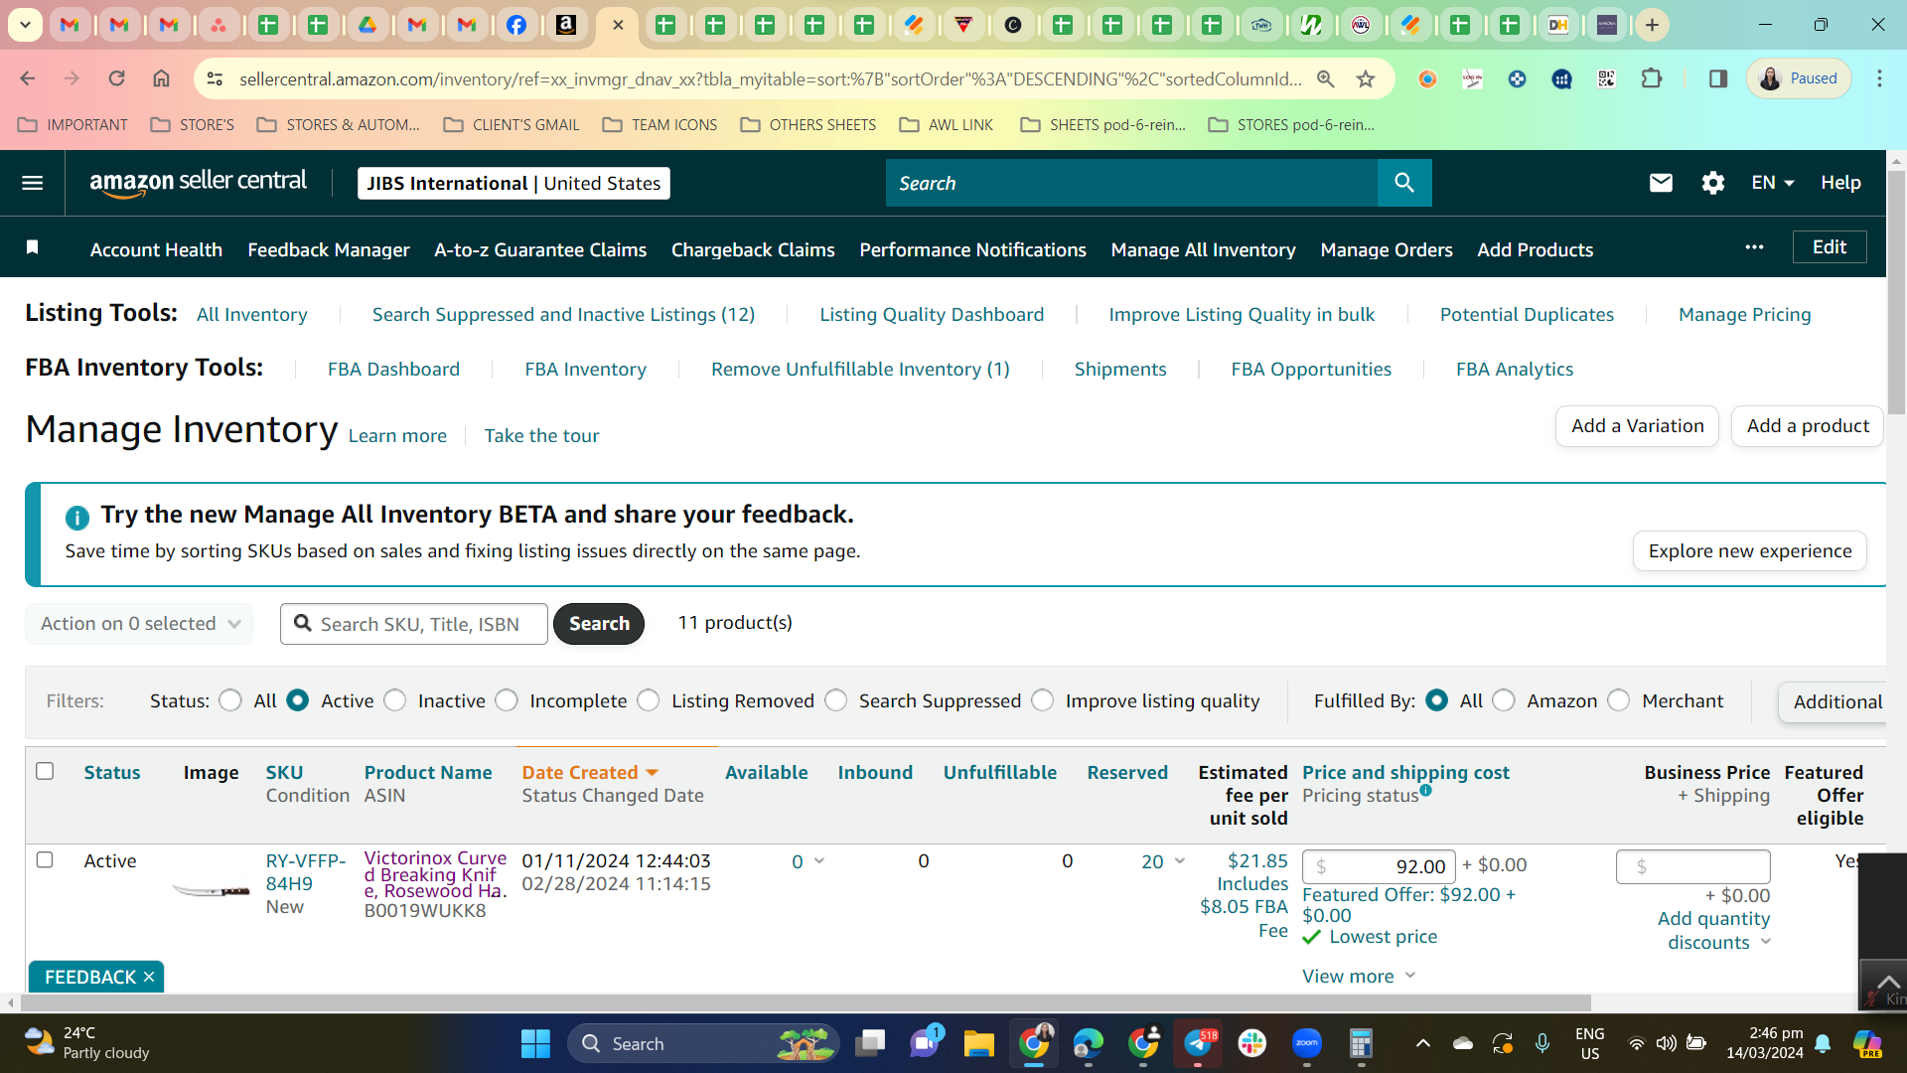Click the pricing status info icon
1907x1073 pixels.
(1425, 791)
